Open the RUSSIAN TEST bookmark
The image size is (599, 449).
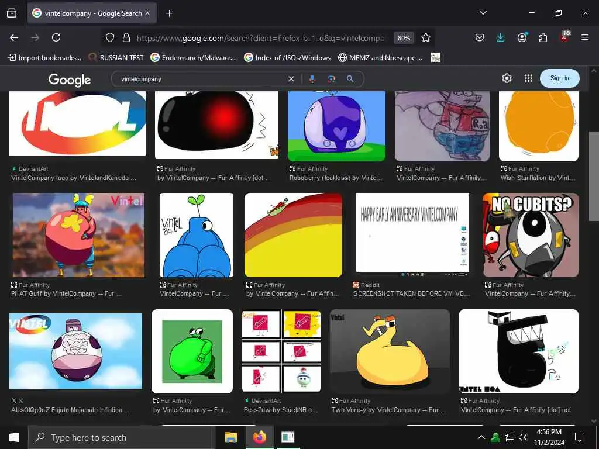point(116,58)
